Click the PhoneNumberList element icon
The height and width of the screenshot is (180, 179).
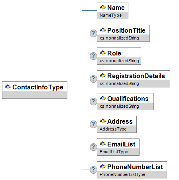103,166
